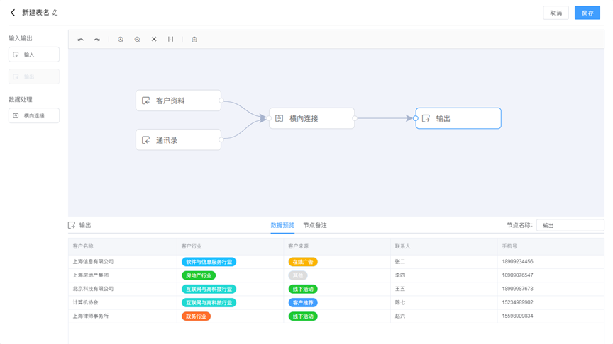
Task: Click 横向连接 under 数据处理 in the sidebar
Action: pos(34,115)
